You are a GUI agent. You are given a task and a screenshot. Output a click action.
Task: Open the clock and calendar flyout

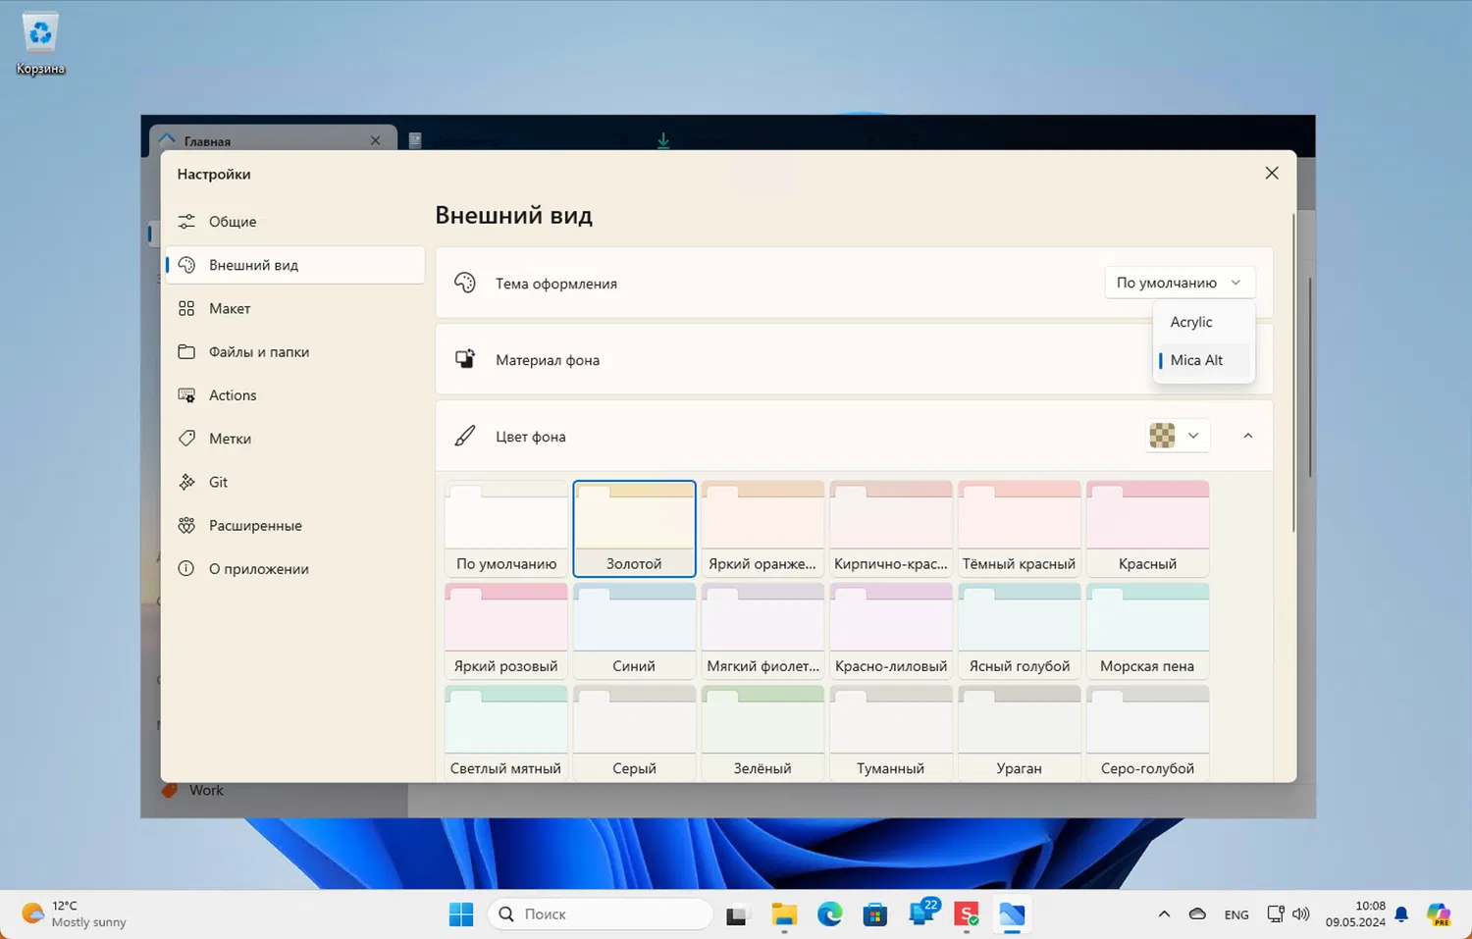point(1355,914)
